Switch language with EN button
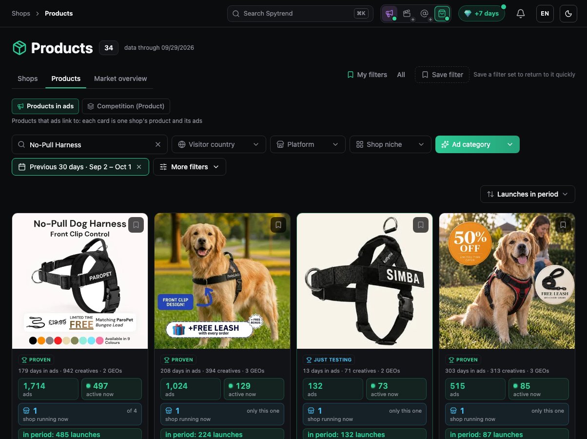Screen dimensions: 587x439 545,14
